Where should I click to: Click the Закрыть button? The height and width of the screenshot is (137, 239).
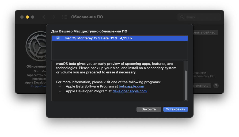point(149,109)
